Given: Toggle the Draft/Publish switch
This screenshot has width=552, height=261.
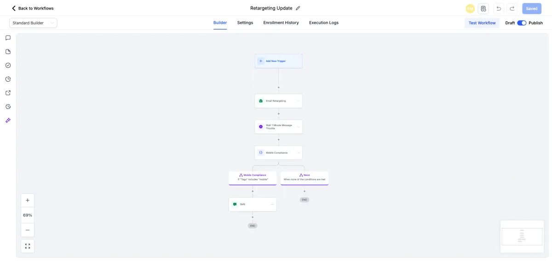Looking at the screenshot, I should (x=522, y=23).
